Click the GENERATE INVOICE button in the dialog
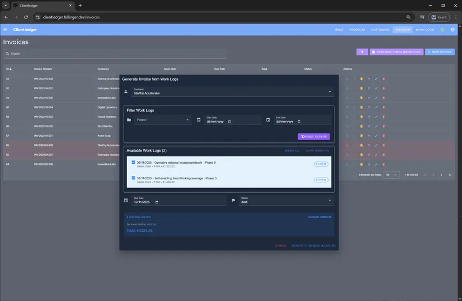 point(313,246)
